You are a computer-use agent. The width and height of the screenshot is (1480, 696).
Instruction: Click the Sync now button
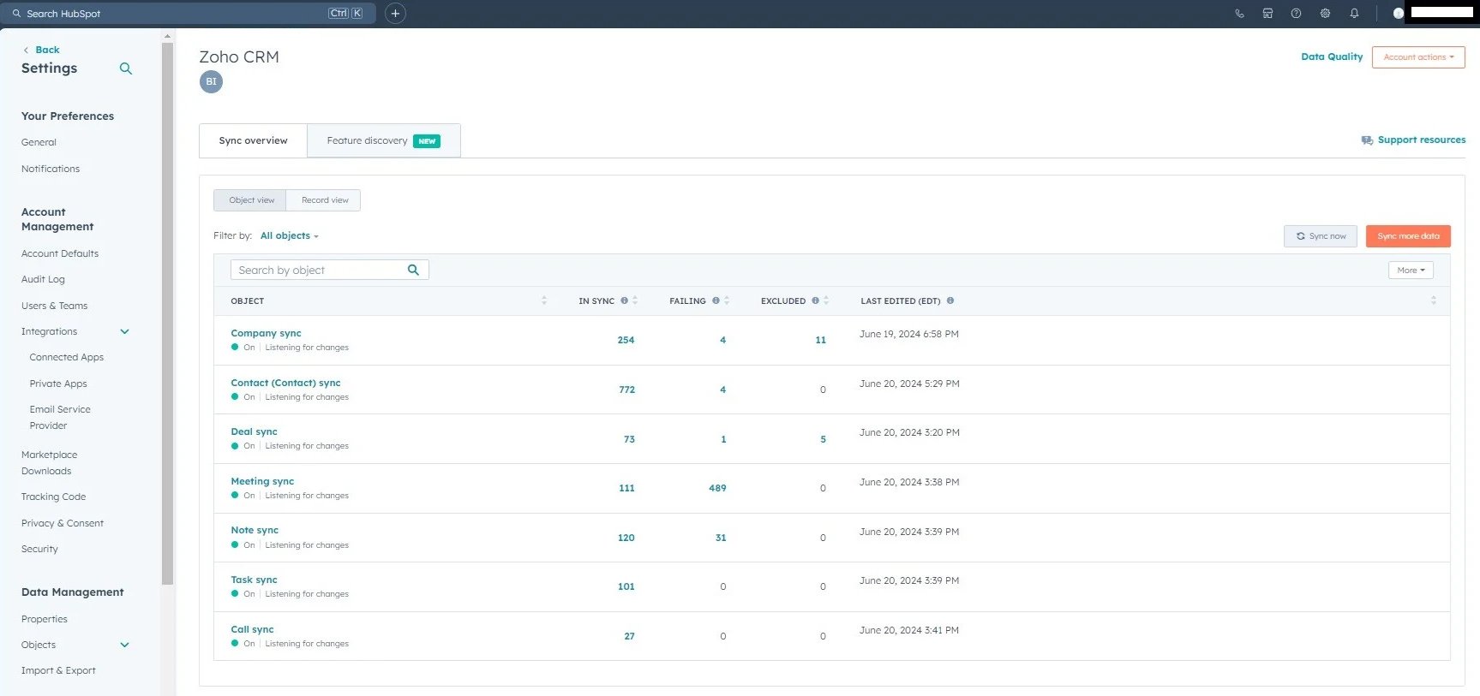click(x=1321, y=236)
